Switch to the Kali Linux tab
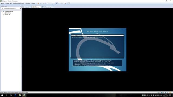Image resolution: width=173 pixels, height=97 pixels. pos(36,7)
